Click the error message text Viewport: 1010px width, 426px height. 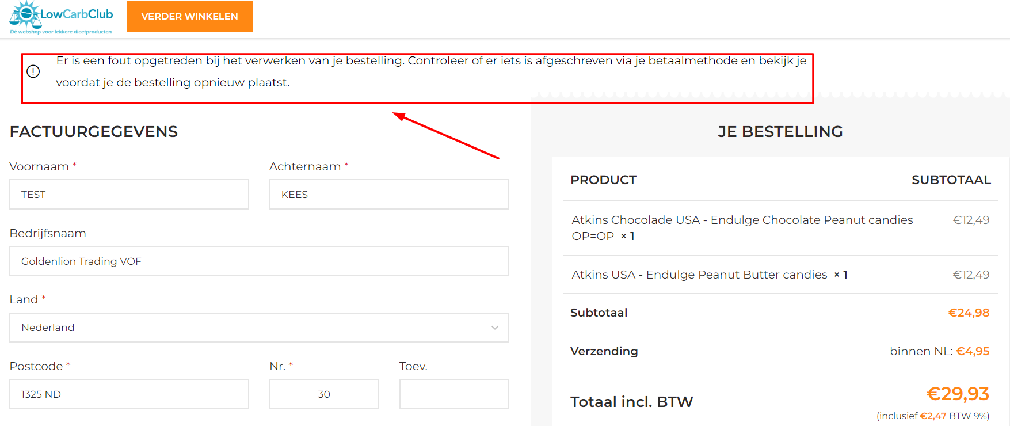coord(431,71)
